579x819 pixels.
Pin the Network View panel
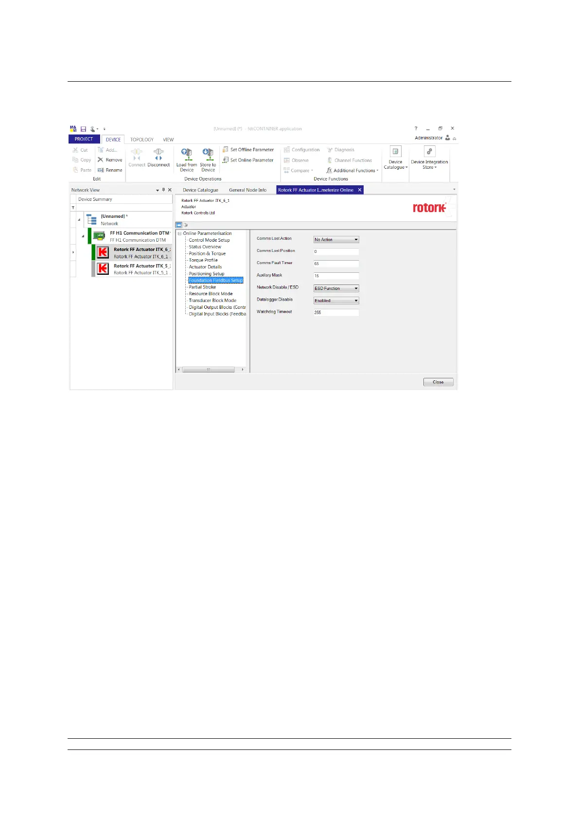(x=163, y=190)
